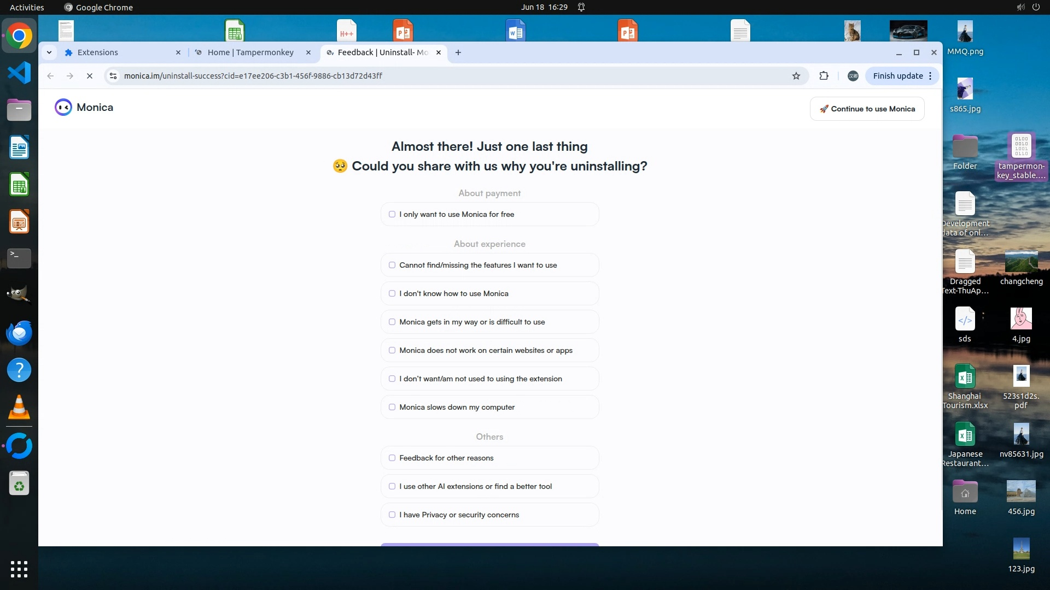The image size is (1050, 590).
Task: Click Continue to use Monica button
Action: pos(867,109)
